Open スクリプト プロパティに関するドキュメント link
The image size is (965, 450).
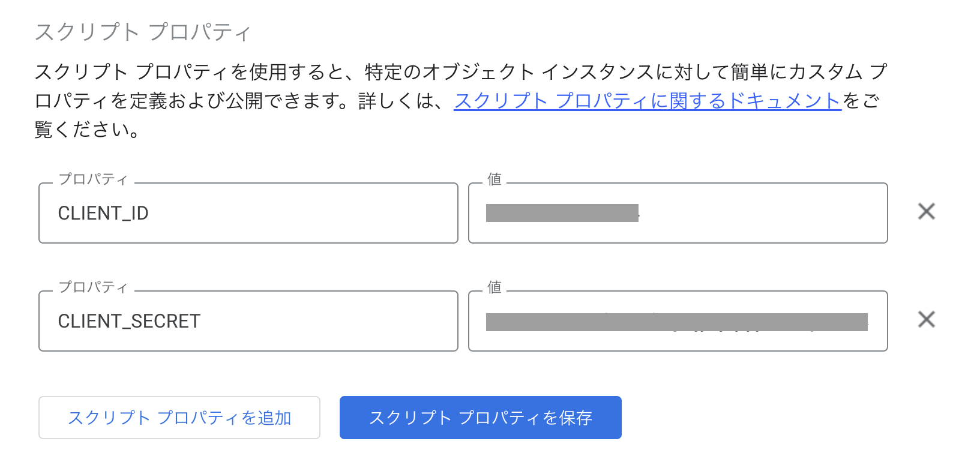tap(647, 101)
